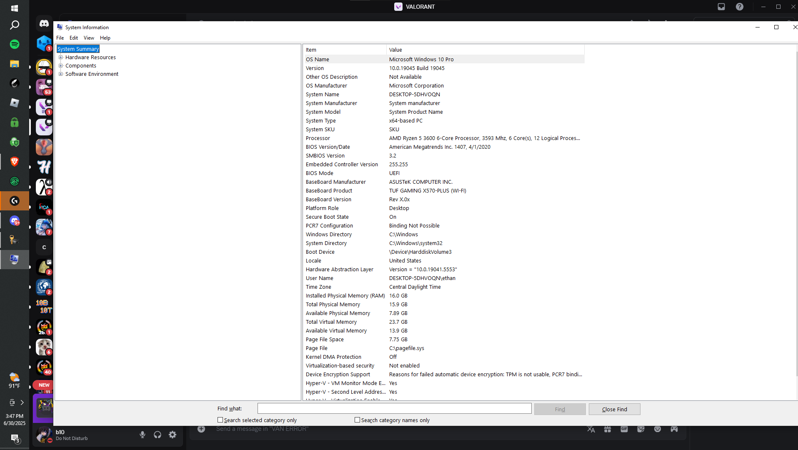Image resolution: width=798 pixels, height=450 pixels.
Task: Click the Close Find button
Action: click(614, 409)
